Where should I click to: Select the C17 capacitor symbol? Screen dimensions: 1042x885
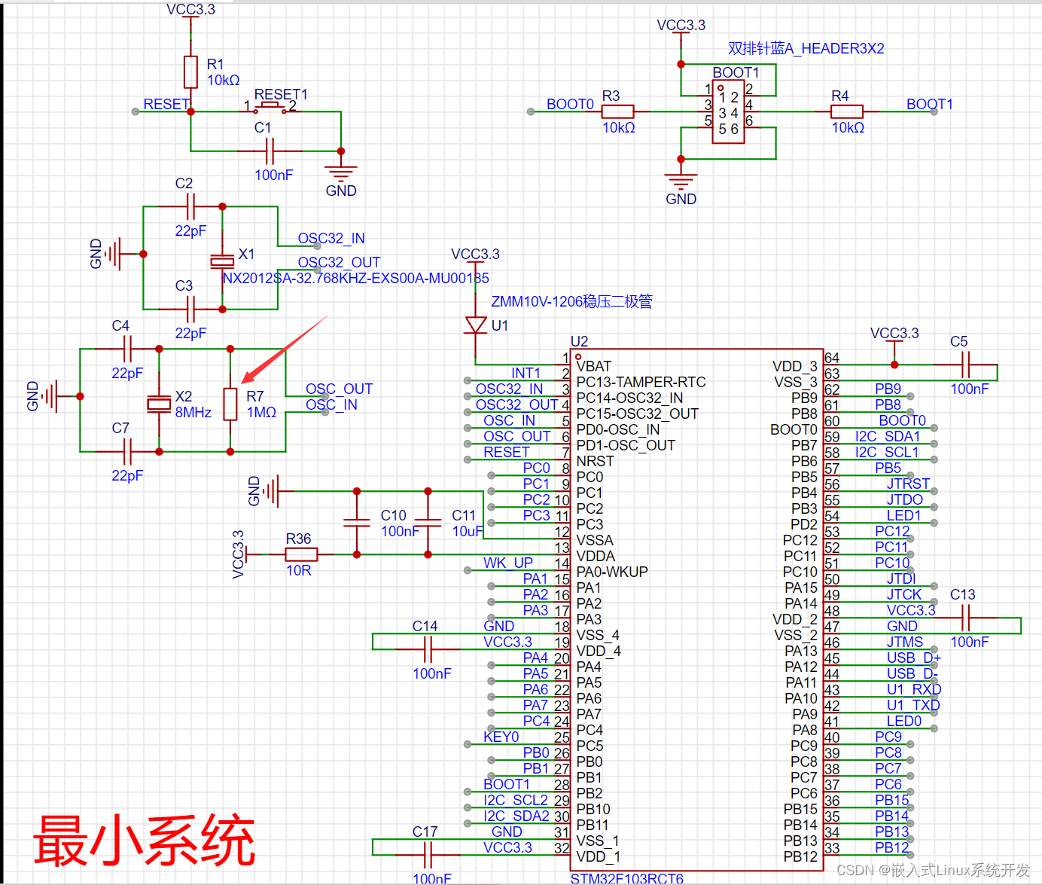[x=428, y=855]
